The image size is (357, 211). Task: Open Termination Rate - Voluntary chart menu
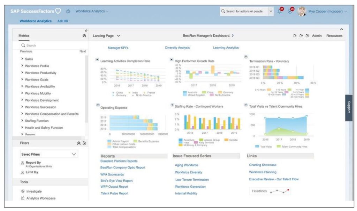[246, 57]
